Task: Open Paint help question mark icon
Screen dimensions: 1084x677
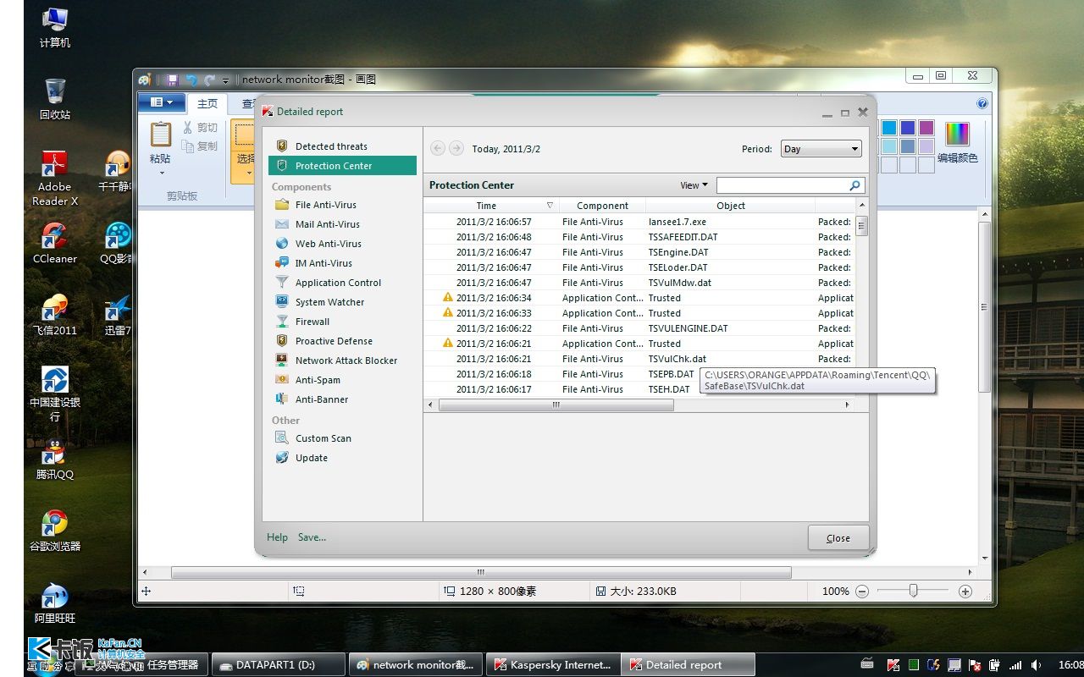Action: [982, 103]
